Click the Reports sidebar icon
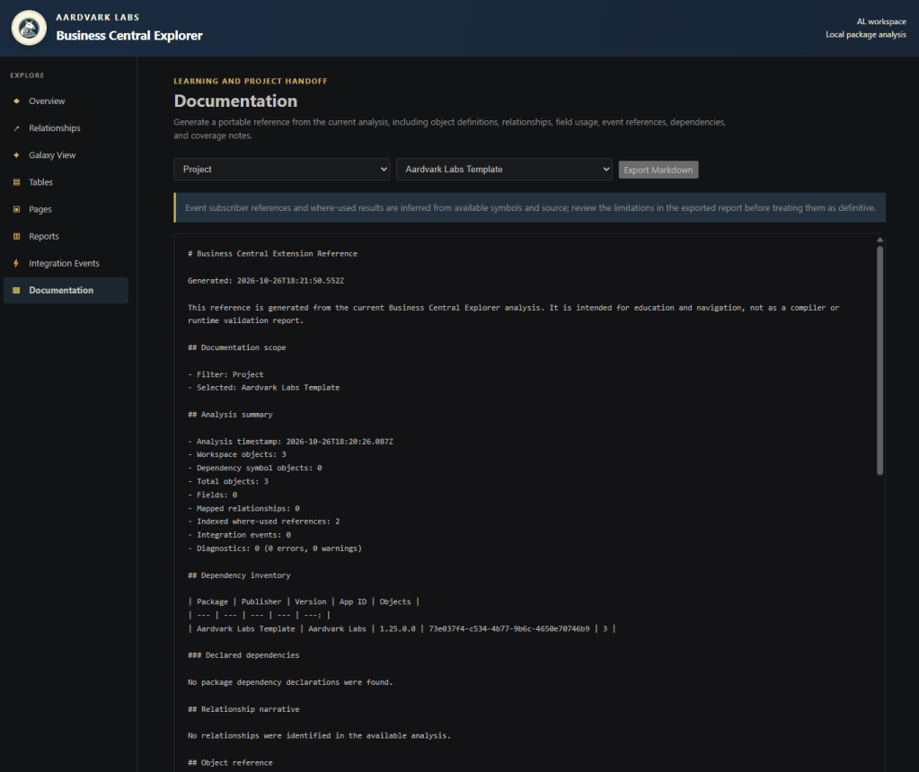919x772 pixels. pos(16,236)
